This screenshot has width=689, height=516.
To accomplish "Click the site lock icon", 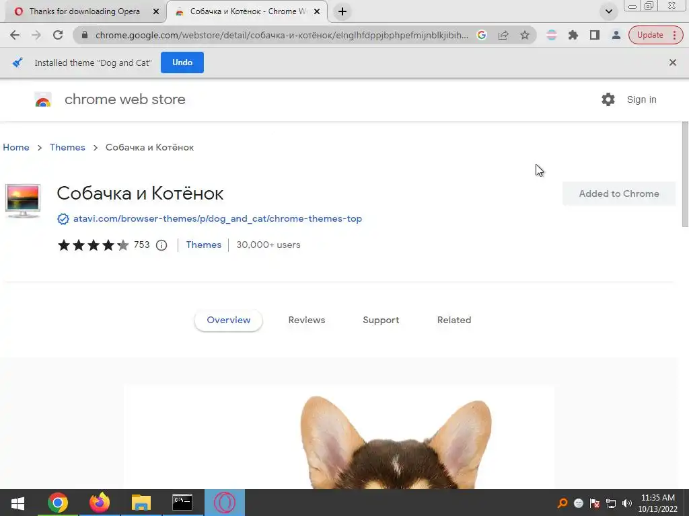I will tap(85, 35).
